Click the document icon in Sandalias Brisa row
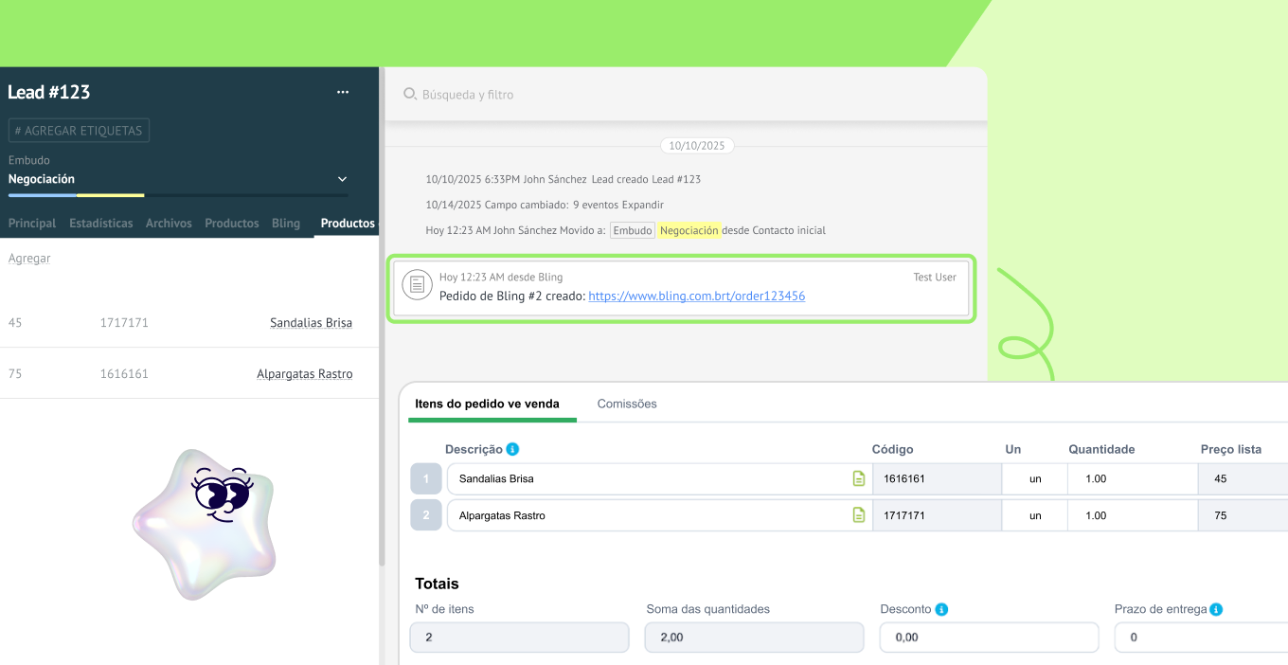Screen dimensions: 1288x665 (x=859, y=478)
